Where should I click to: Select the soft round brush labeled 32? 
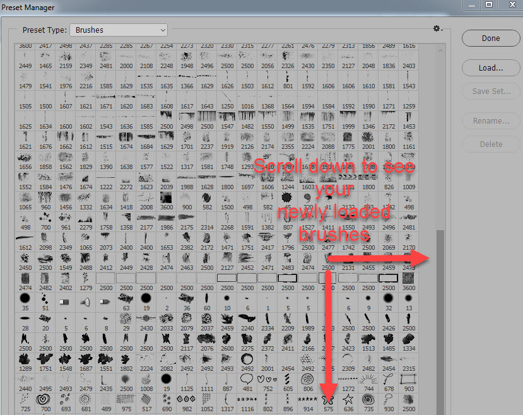click(389, 302)
